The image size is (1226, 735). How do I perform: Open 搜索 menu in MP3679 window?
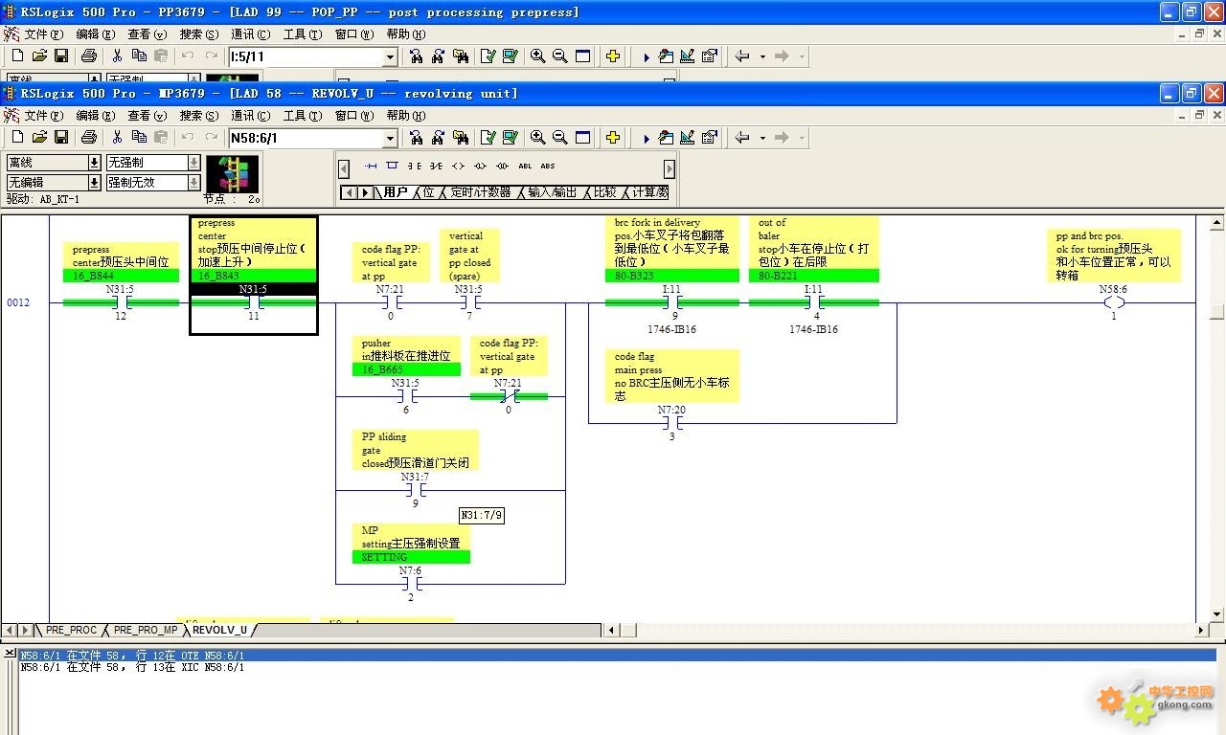[199, 115]
